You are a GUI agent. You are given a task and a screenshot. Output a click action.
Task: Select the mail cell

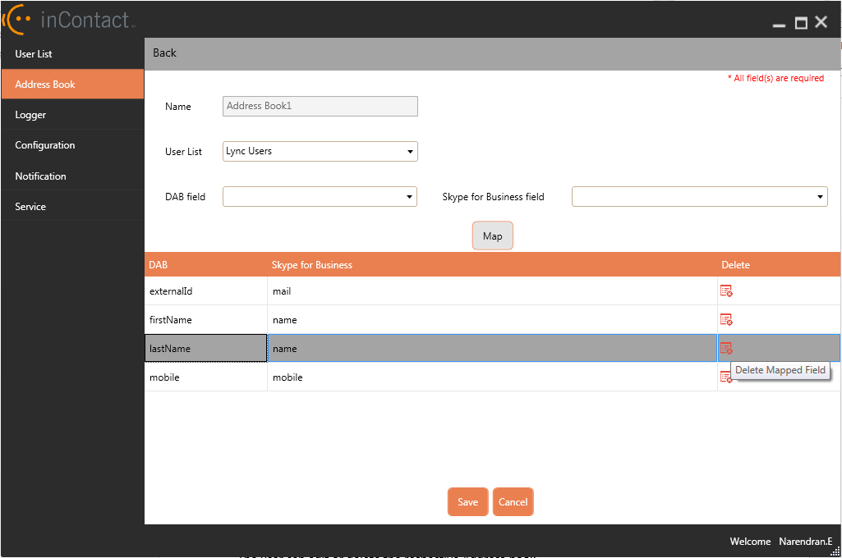tap(492, 290)
